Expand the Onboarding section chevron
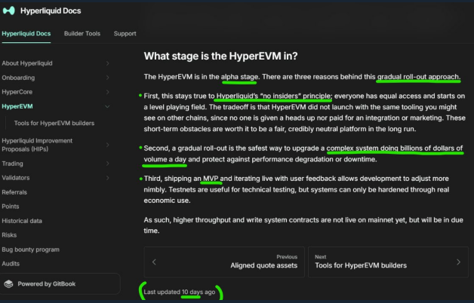Viewport: 474px width, 303px height. (108, 78)
